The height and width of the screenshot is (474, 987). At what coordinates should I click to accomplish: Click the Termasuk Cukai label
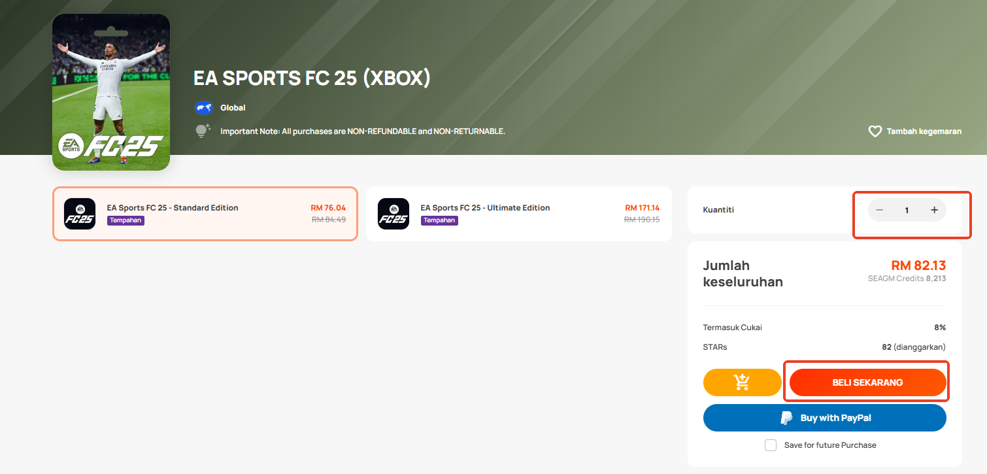[732, 328]
